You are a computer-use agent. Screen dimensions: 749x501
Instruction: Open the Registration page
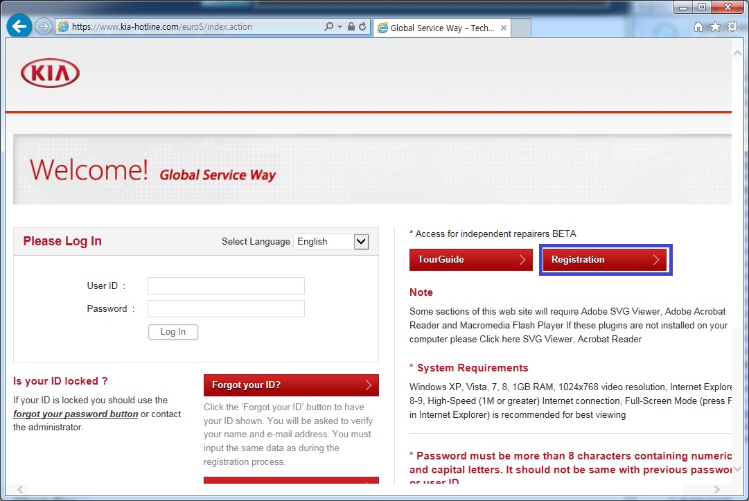(604, 259)
